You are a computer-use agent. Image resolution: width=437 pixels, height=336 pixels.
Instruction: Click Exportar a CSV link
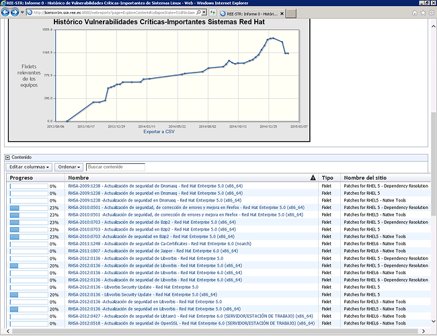[159, 132]
